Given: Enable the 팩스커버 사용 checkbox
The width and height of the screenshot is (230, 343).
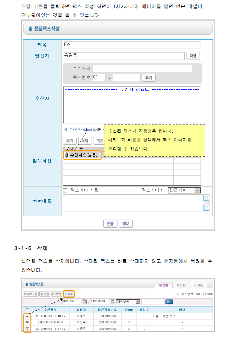Looking at the screenshot, I should (65, 190).
